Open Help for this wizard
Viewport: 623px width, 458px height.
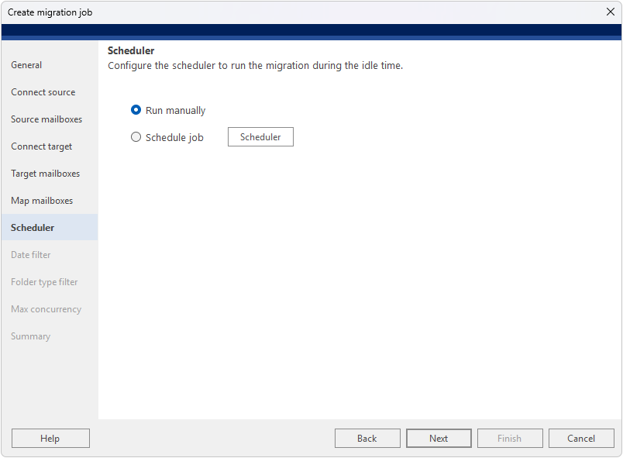click(50, 438)
